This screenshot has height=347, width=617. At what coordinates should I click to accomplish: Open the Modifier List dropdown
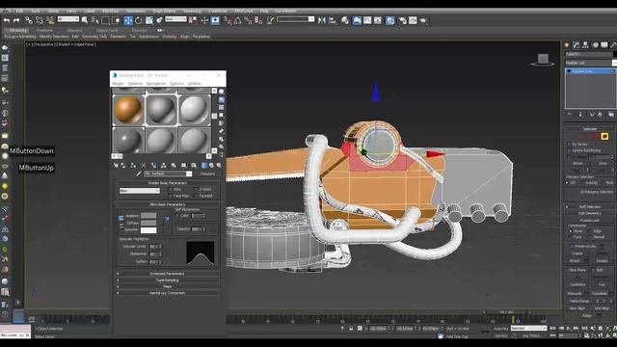point(591,63)
